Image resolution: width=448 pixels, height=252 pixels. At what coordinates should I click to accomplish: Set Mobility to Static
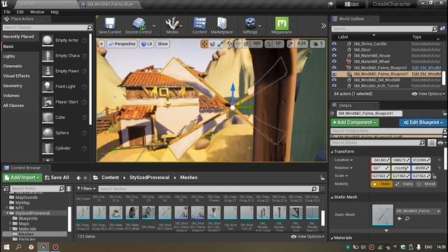coord(381,184)
